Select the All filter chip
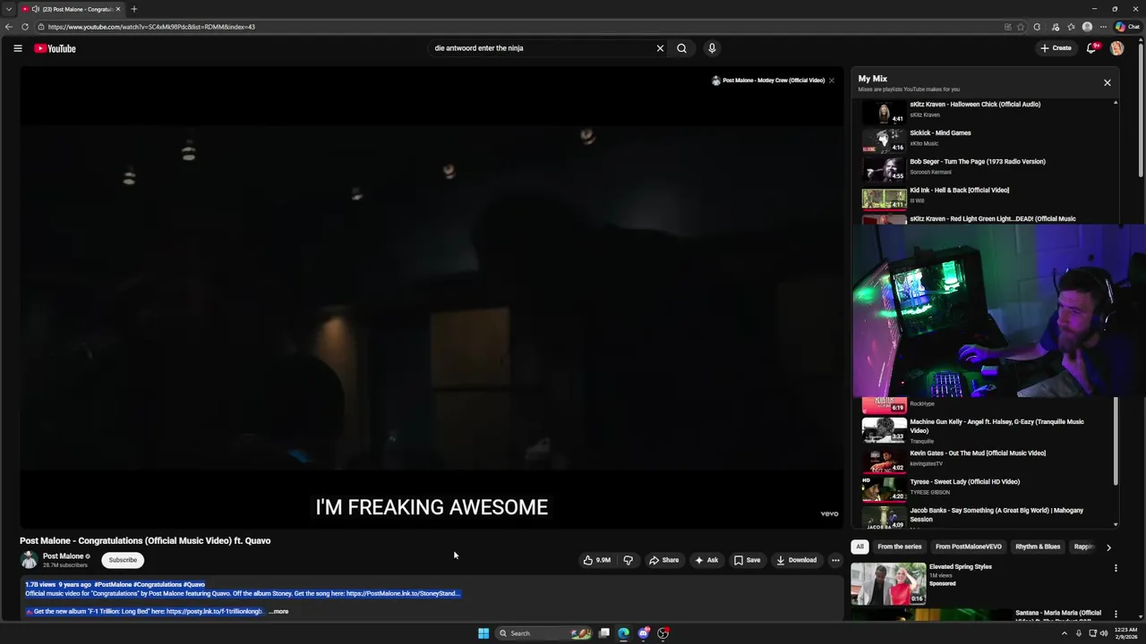The height and width of the screenshot is (644, 1146). pyautogui.click(x=859, y=547)
